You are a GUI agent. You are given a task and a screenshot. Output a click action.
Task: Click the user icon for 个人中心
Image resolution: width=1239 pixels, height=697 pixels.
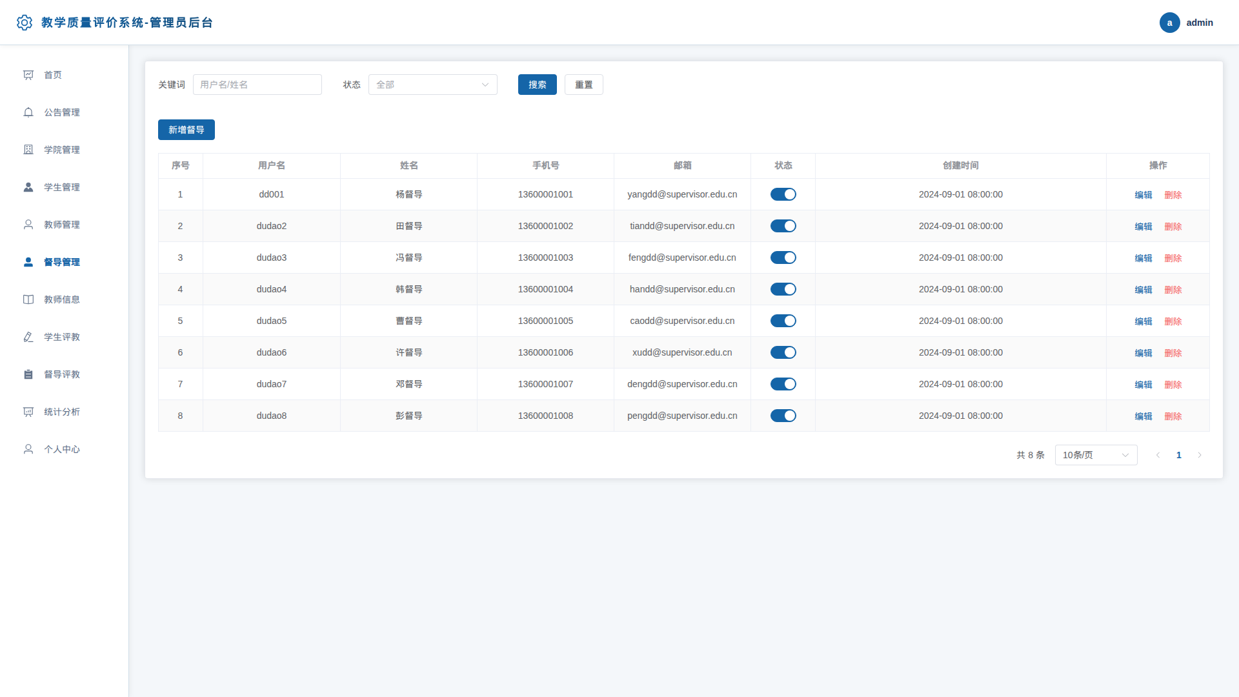(28, 449)
